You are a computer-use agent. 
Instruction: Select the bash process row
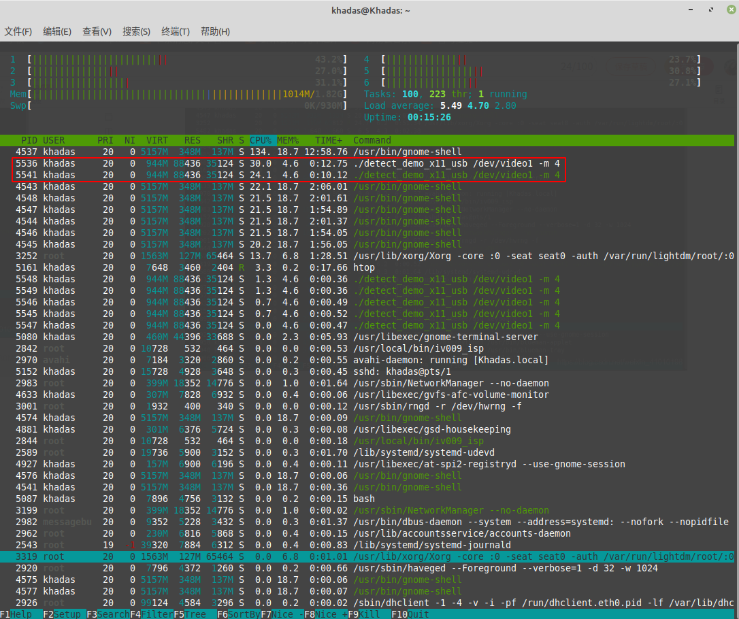[x=367, y=499]
